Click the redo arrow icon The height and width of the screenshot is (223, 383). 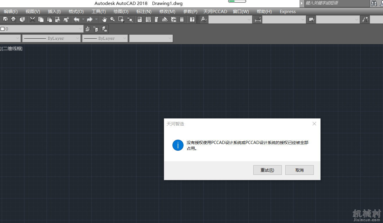point(90,19)
